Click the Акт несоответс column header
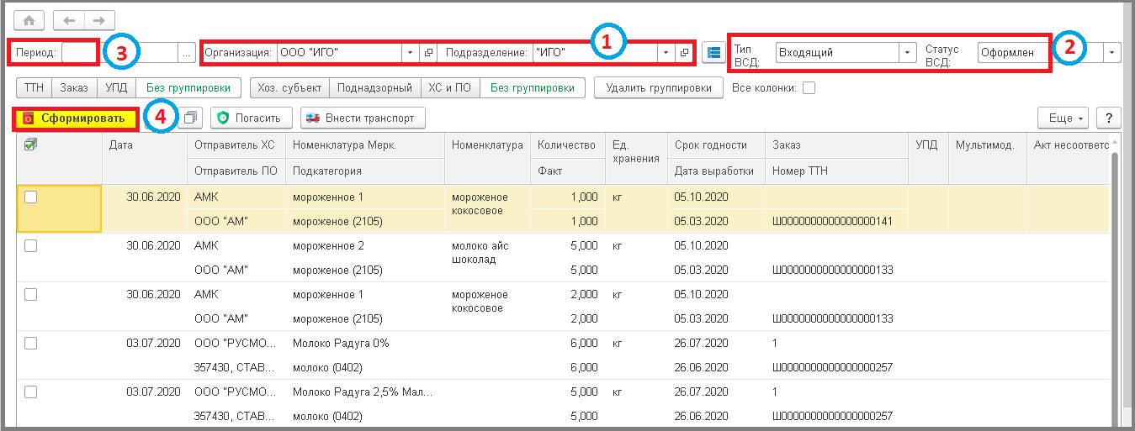The height and width of the screenshot is (431, 1135). (x=1068, y=158)
